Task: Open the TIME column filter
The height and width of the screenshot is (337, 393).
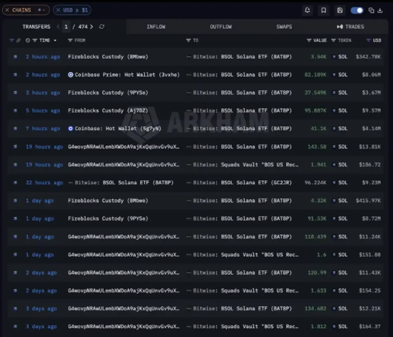Action: (35, 40)
